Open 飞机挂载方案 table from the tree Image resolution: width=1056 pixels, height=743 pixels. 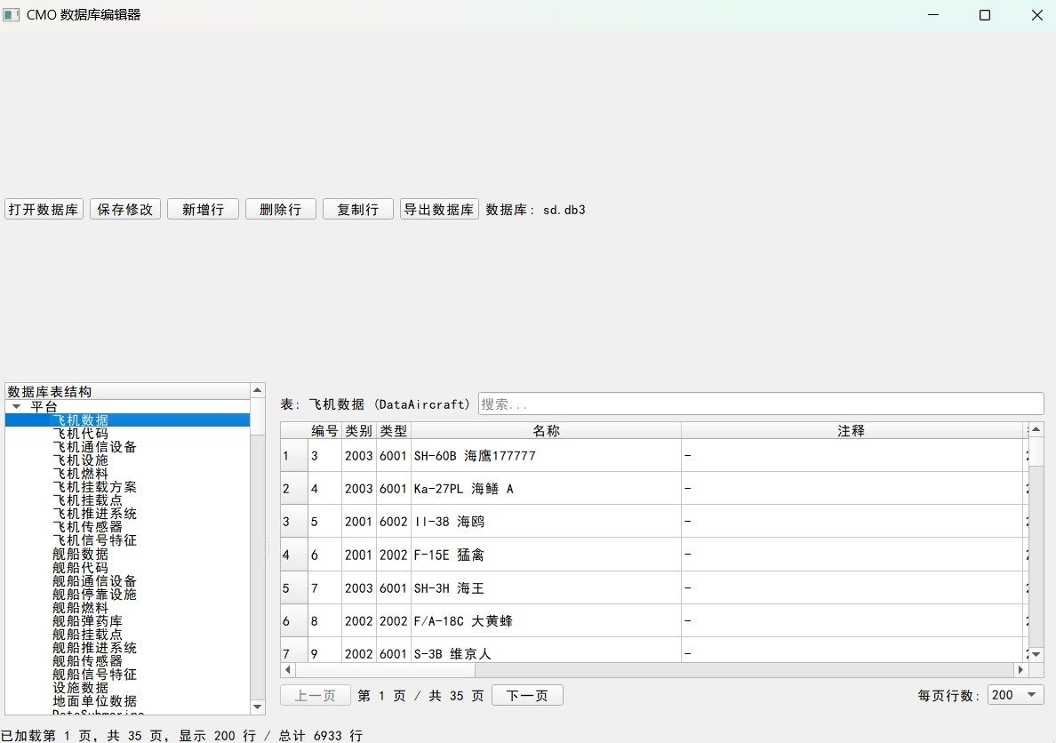[94, 487]
